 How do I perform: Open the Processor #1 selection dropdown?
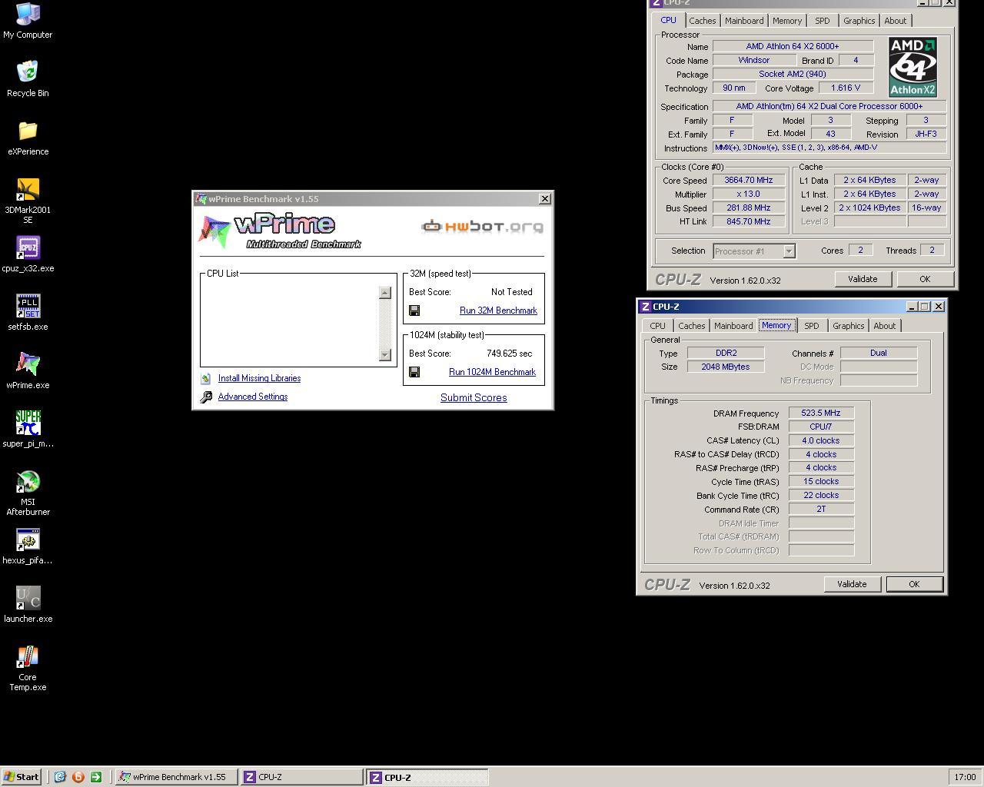point(788,251)
